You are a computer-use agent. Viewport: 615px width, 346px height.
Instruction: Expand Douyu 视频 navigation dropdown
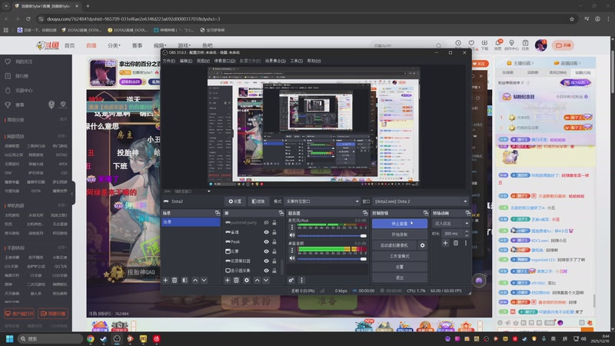pyautogui.click(x=160, y=45)
